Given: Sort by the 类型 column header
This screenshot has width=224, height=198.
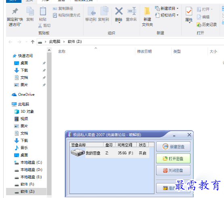Looking at the screenshot, I should coord(177,51).
